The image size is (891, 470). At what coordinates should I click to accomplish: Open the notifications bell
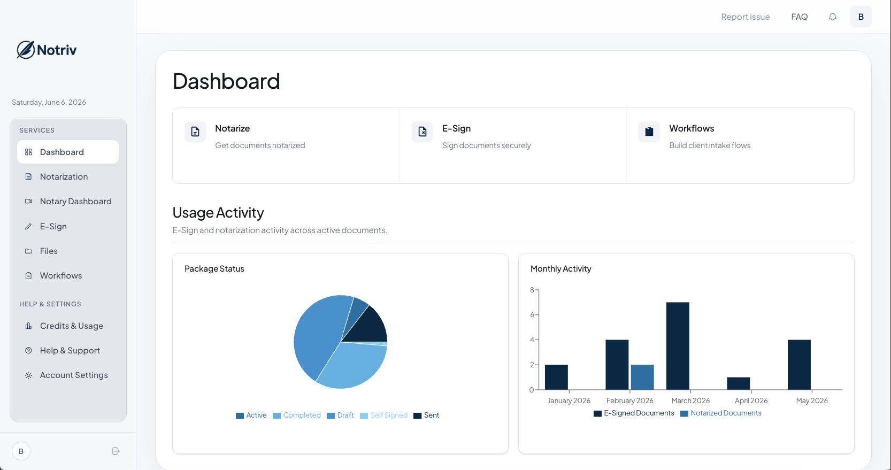click(x=833, y=17)
